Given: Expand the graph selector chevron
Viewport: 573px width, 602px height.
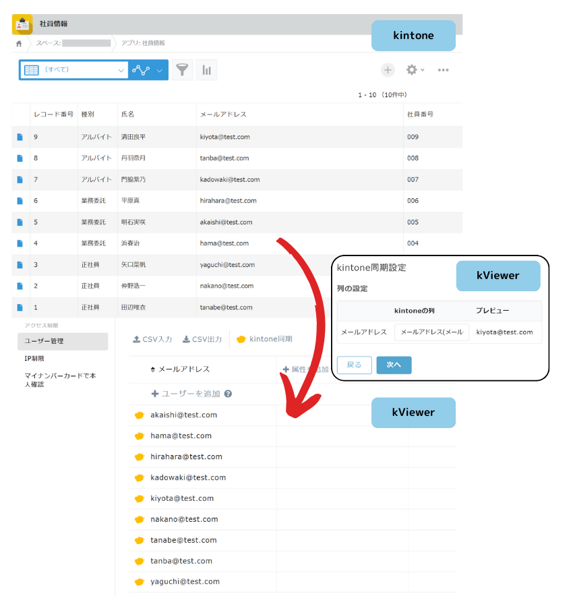Looking at the screenshot, I should pyautogui.click(x=159, y=70).
